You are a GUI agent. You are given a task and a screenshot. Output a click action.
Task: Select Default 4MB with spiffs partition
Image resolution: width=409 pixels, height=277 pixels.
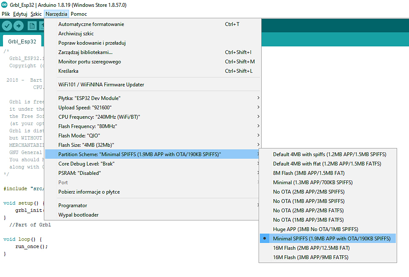click(328, 154)
